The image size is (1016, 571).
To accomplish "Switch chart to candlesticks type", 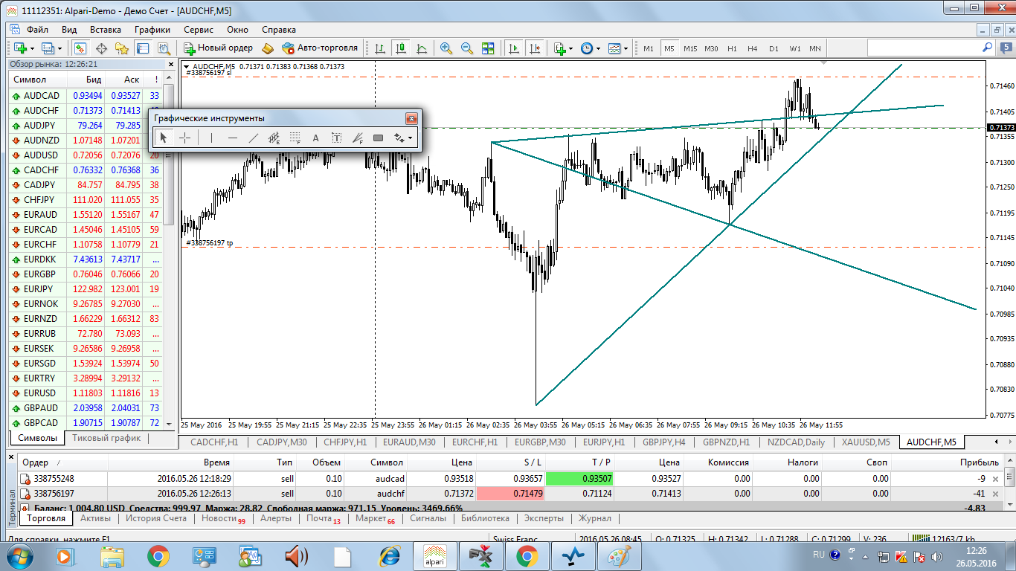I will pos(402,48).
